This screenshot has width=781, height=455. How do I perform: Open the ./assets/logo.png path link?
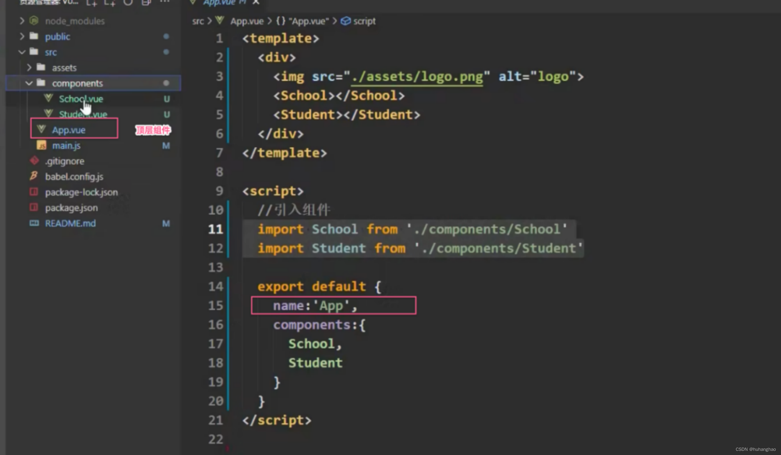coord(417,77)
